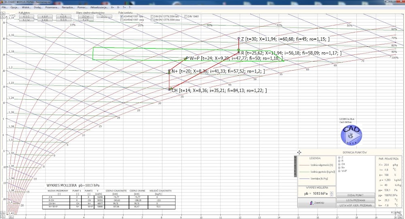Expand point W+P in the tree
Screen dimensions: 405x219
coord(339,171)
